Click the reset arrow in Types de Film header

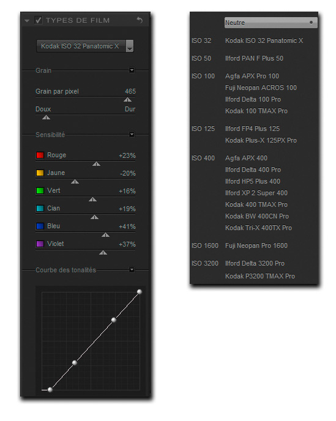pos(140,20)
